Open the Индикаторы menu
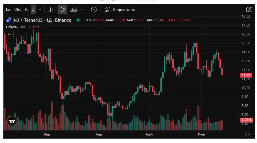Viewport: 257px width, 143px height. coord(120,10)
